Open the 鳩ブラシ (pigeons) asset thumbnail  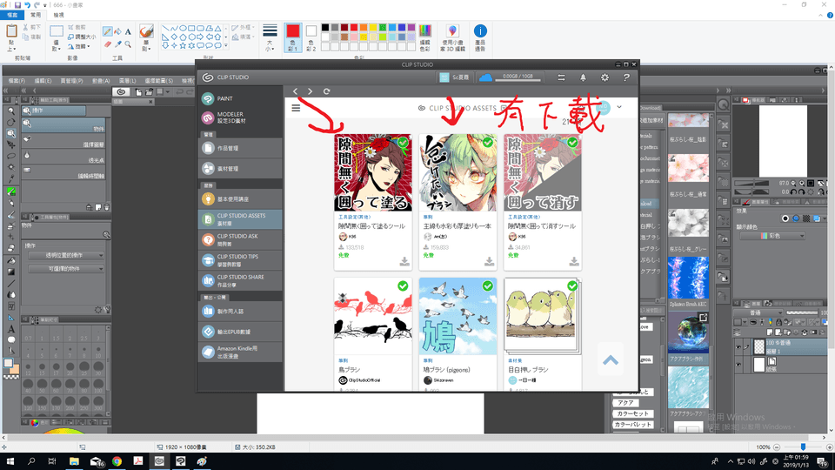point(458,316)
